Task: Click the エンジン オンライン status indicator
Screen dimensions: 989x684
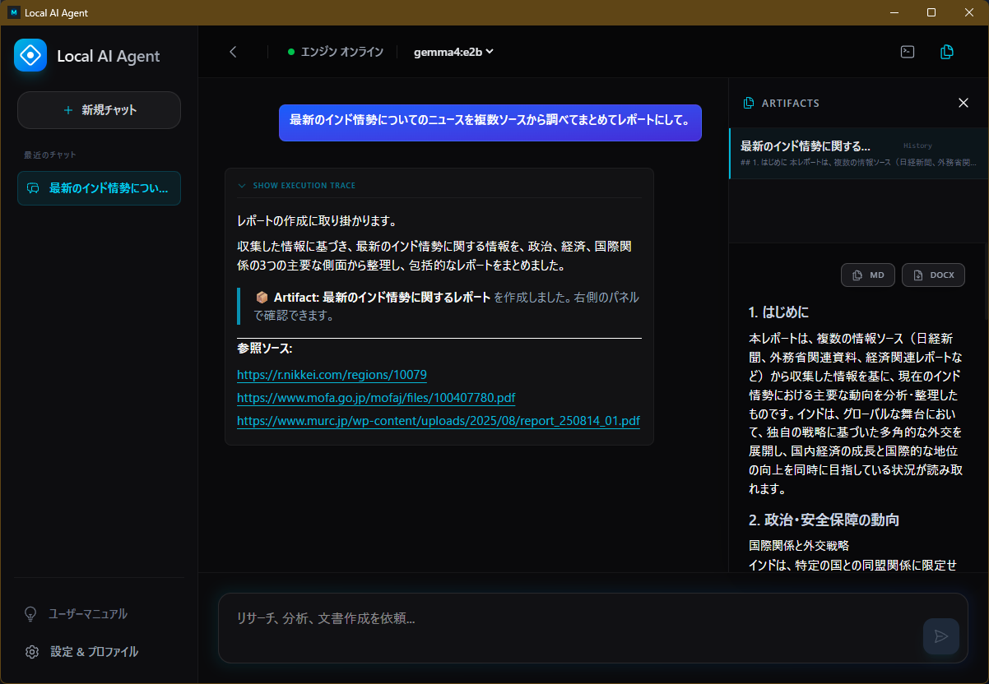Action: [336, 52]
